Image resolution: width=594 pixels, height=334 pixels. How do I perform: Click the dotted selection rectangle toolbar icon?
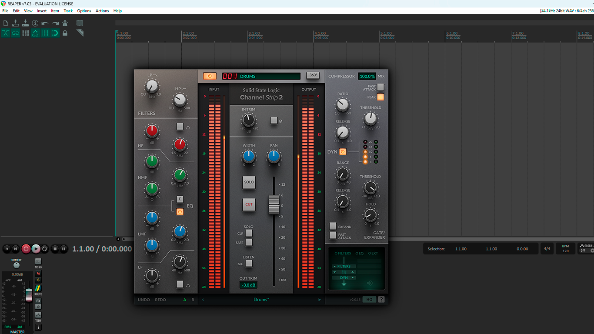click(80, 23)
